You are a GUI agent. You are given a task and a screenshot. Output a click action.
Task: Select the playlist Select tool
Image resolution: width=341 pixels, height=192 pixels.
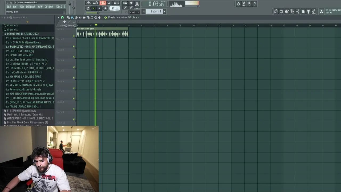92,18
